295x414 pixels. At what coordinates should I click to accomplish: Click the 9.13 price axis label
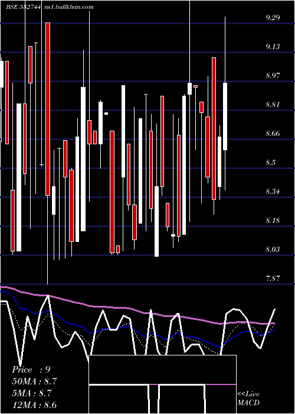(x=273, y=47)
